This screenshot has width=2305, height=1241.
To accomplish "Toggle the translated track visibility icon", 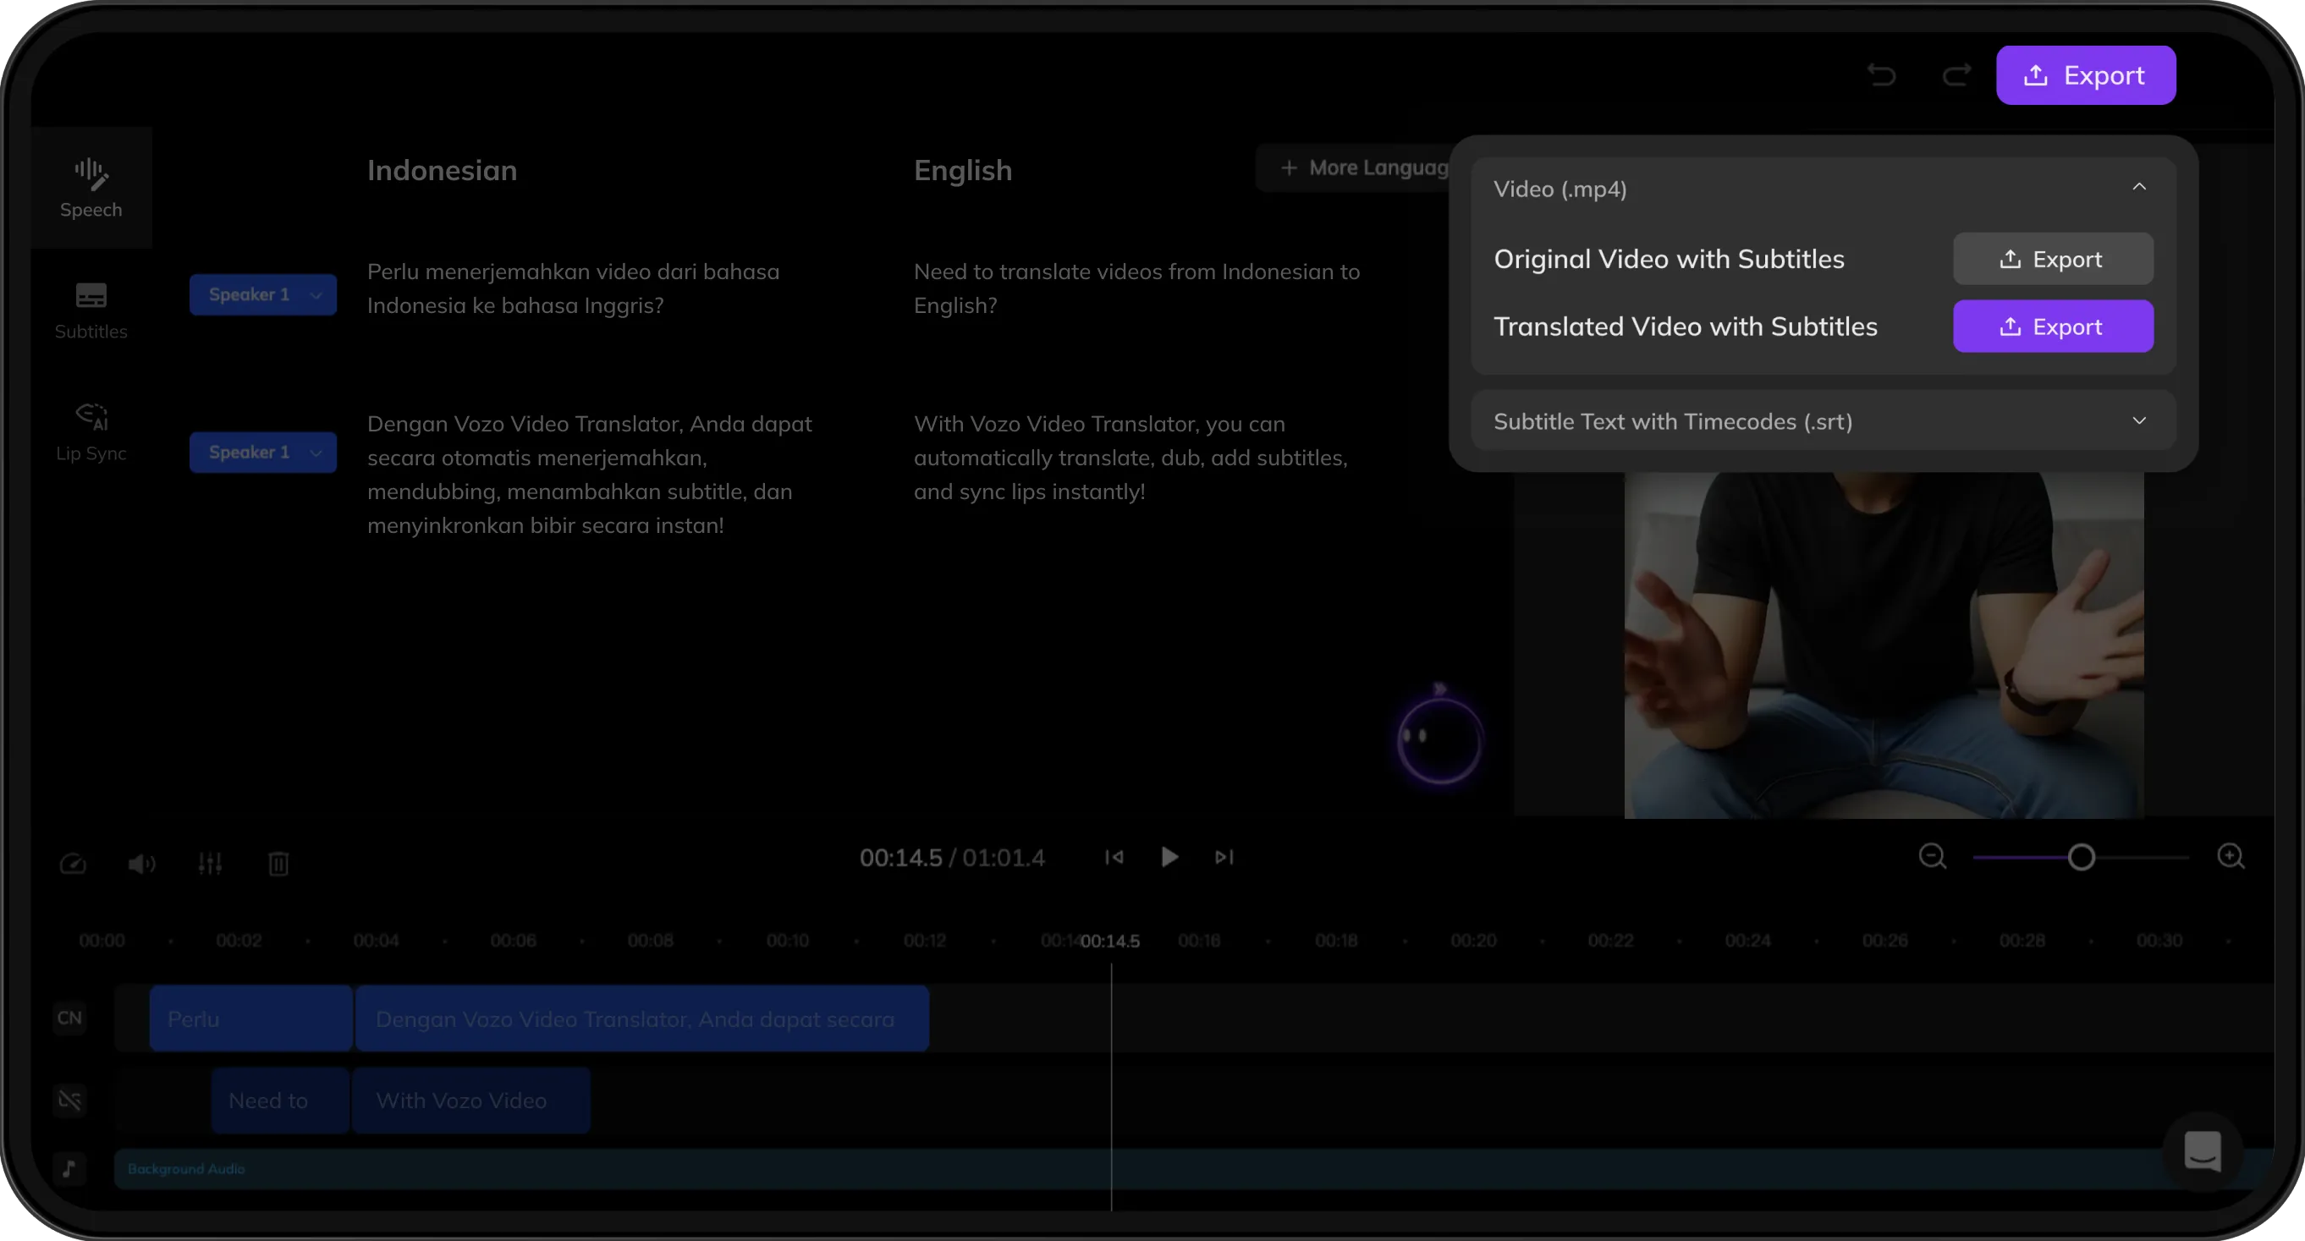I will coord(69,1100).
